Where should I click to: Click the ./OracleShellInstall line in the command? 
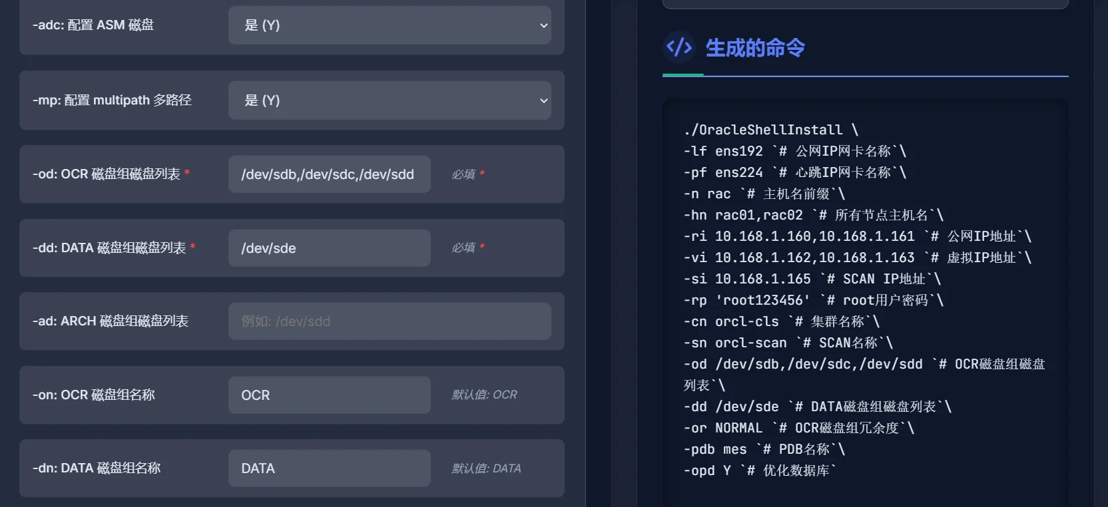click(x=770, y=130)
